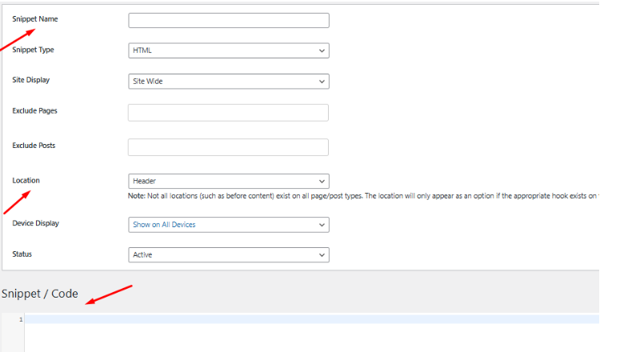Click the Snippet Name label

(35, 18)
